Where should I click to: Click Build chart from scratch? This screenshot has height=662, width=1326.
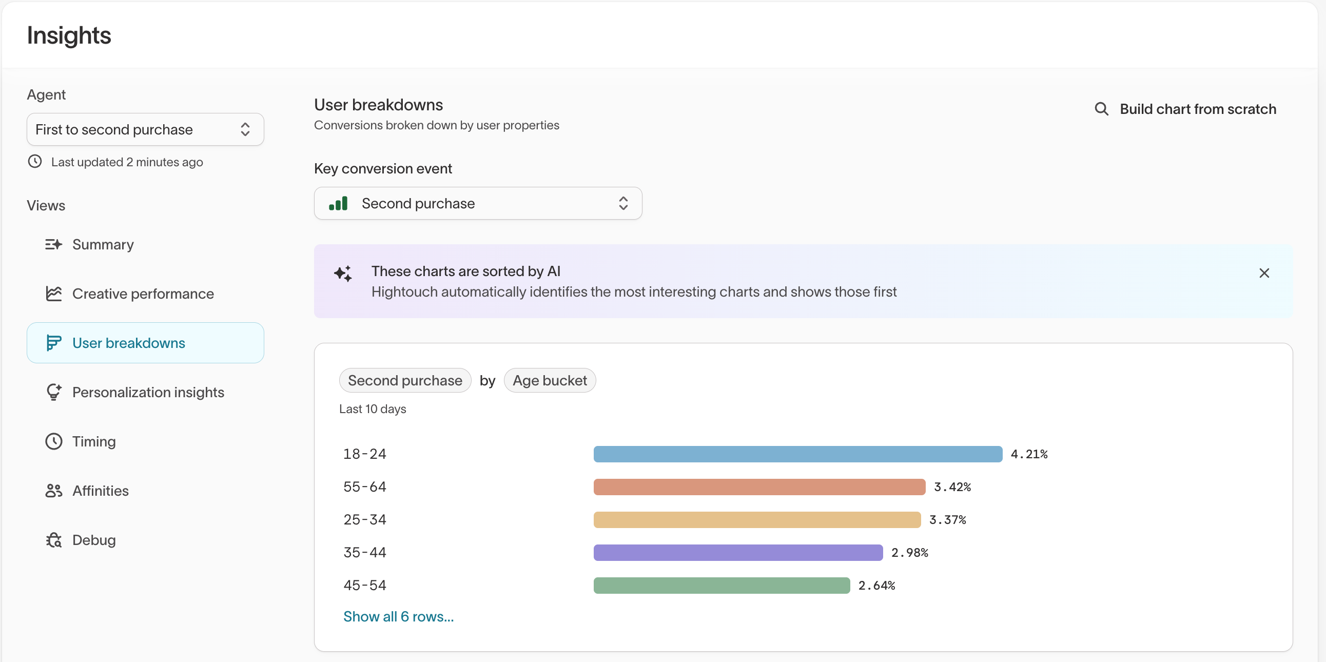click(x=1197, y=109)
